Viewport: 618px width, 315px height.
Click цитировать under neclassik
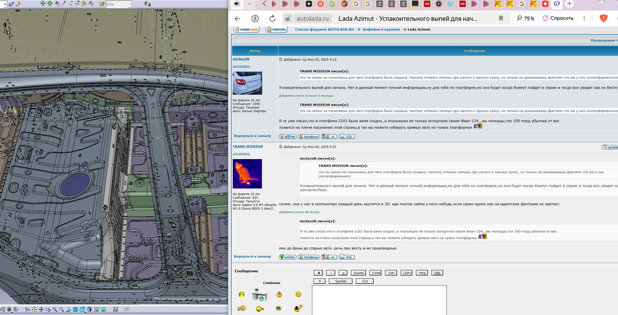(x=241, y=66)
